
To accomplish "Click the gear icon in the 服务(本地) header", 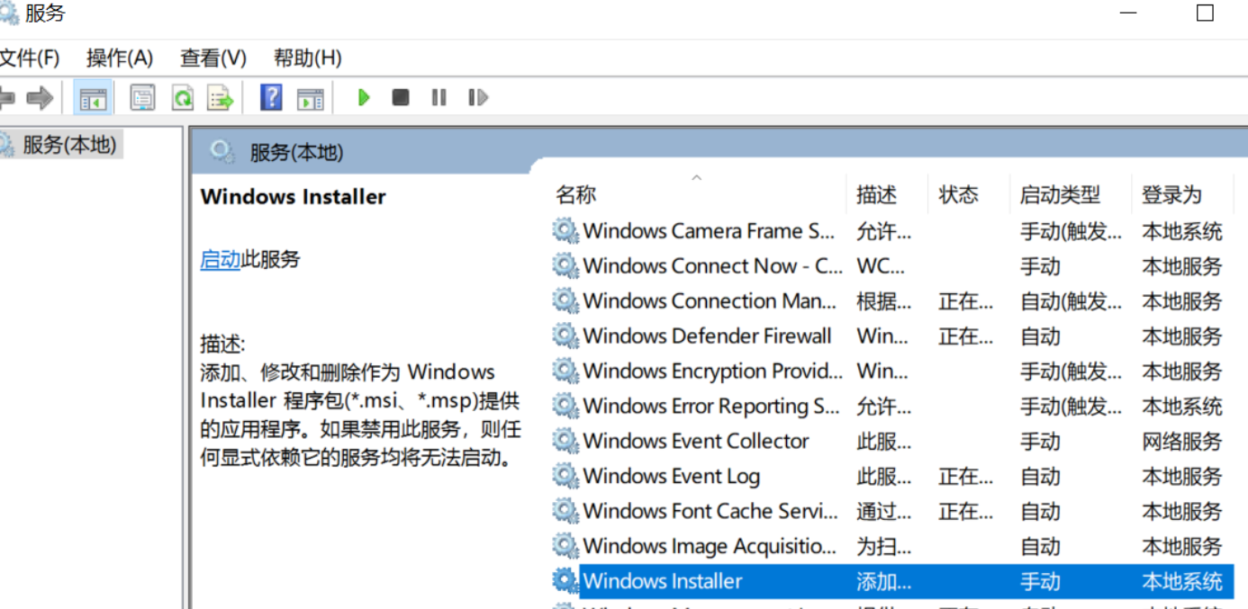I will tap(222, 152).
